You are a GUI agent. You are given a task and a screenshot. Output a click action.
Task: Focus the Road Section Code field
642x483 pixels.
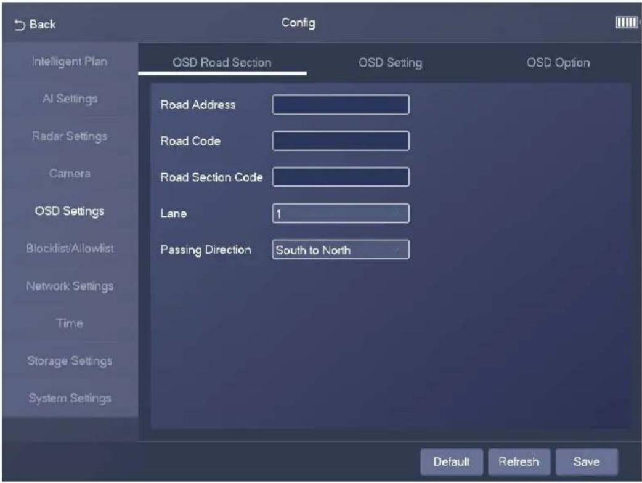(x=341, y=177)
